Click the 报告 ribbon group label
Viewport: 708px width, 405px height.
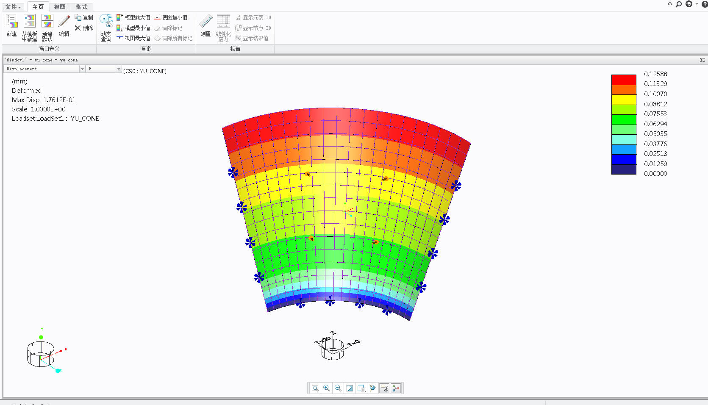tap(235, 49)
